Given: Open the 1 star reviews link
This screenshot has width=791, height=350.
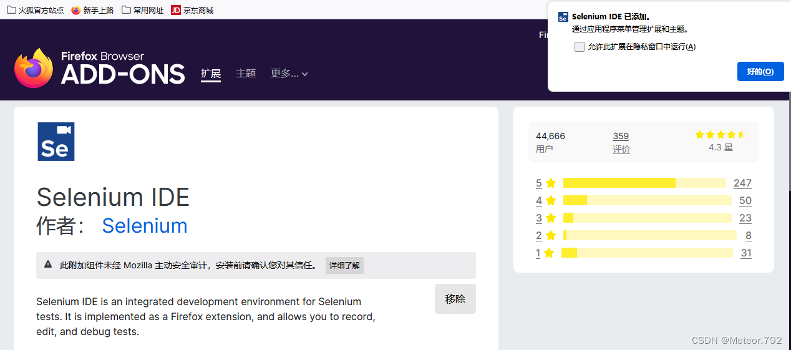Looking at the screenshot, I should 545,253.
